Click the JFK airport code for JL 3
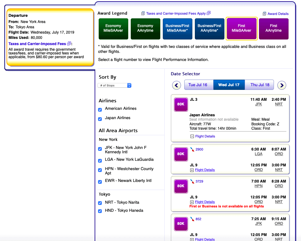Viewport: 301px width, 241px height. click(258, 104)
